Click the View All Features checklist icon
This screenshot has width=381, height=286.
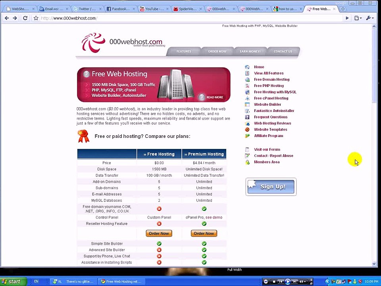(247, 73)
